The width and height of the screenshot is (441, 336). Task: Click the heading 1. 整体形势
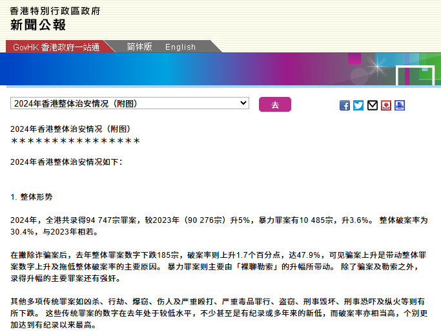click(x=32, y=197)
